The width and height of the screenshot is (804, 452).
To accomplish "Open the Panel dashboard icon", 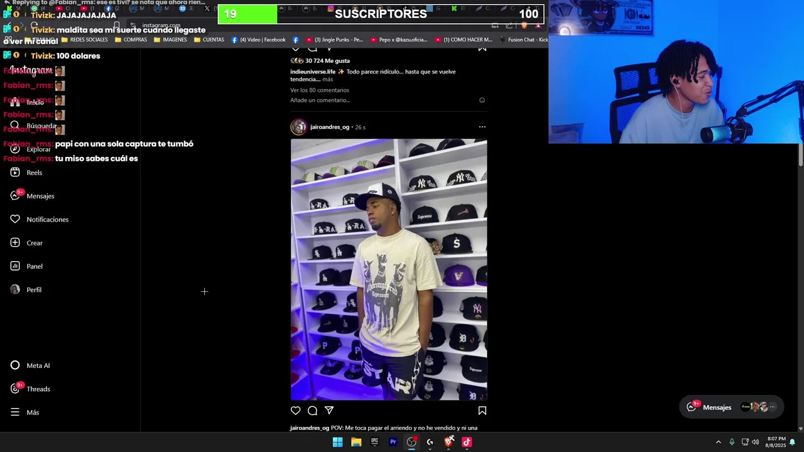I will coord(15,266).
